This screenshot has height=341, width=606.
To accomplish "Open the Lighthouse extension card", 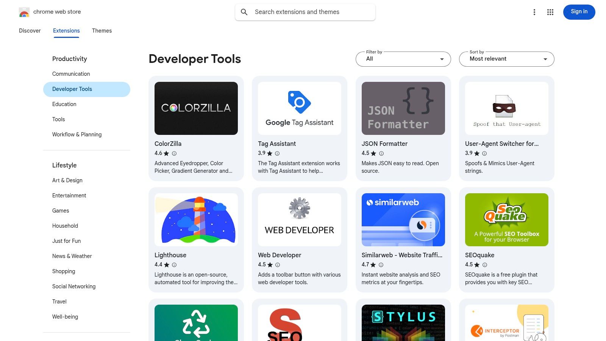I will pos(196,239).
